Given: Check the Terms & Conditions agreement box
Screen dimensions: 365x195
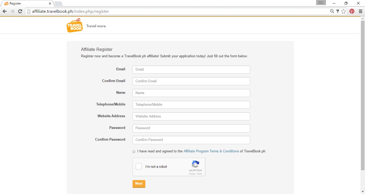Looking at the screenshot, I should tap(134, 152).
